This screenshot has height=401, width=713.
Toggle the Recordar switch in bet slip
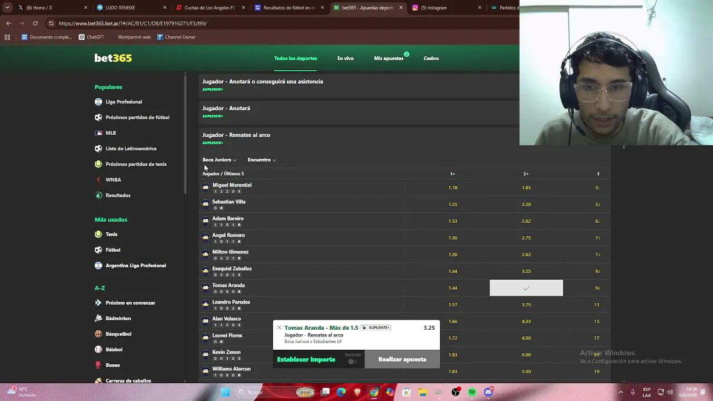[352, 361]
